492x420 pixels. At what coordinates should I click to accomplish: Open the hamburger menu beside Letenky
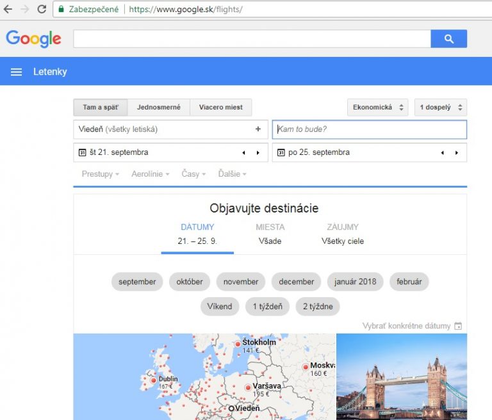(x=16, y=72)
